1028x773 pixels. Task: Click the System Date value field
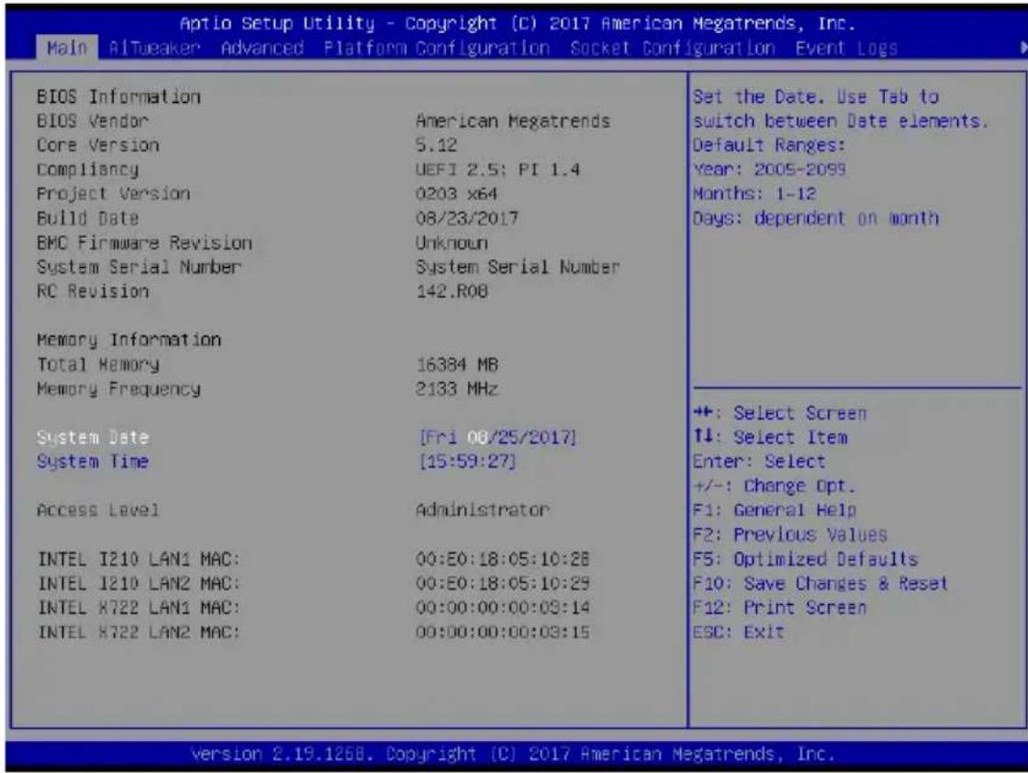tap(497, 437)
